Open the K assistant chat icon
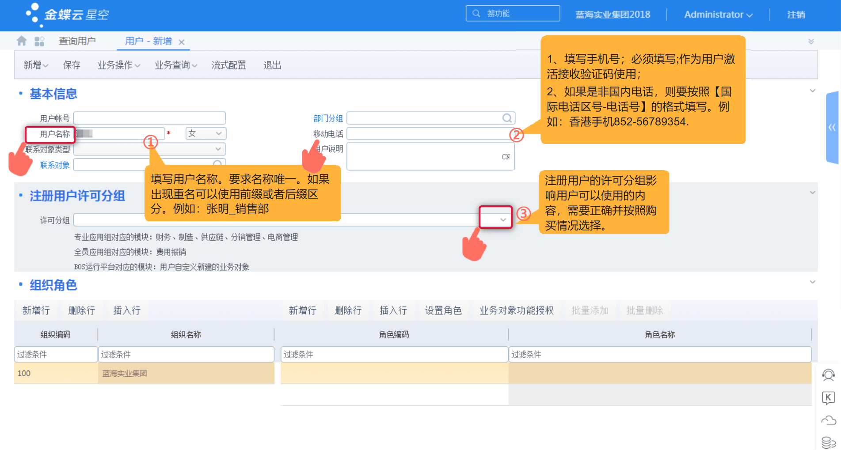Image resolution: width=841 pixels, height=450 pixels. coord(828,398)
